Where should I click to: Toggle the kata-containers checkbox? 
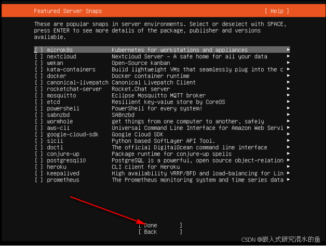[x=39, y=69]
